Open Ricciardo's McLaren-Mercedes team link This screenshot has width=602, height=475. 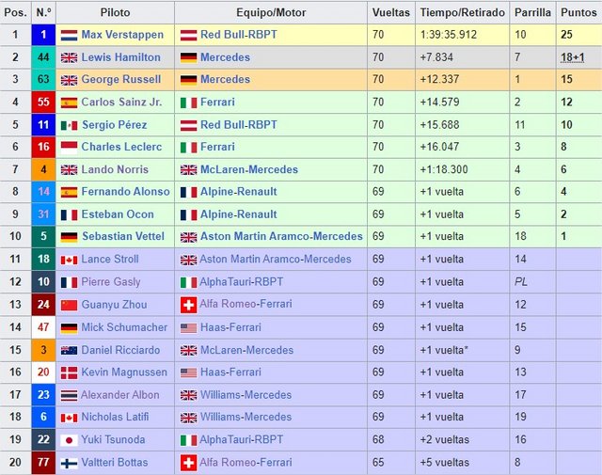pos(246,350)
